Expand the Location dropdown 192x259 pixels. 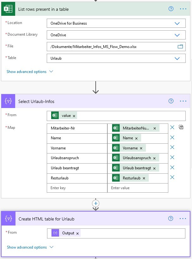(x=177, y=23)
